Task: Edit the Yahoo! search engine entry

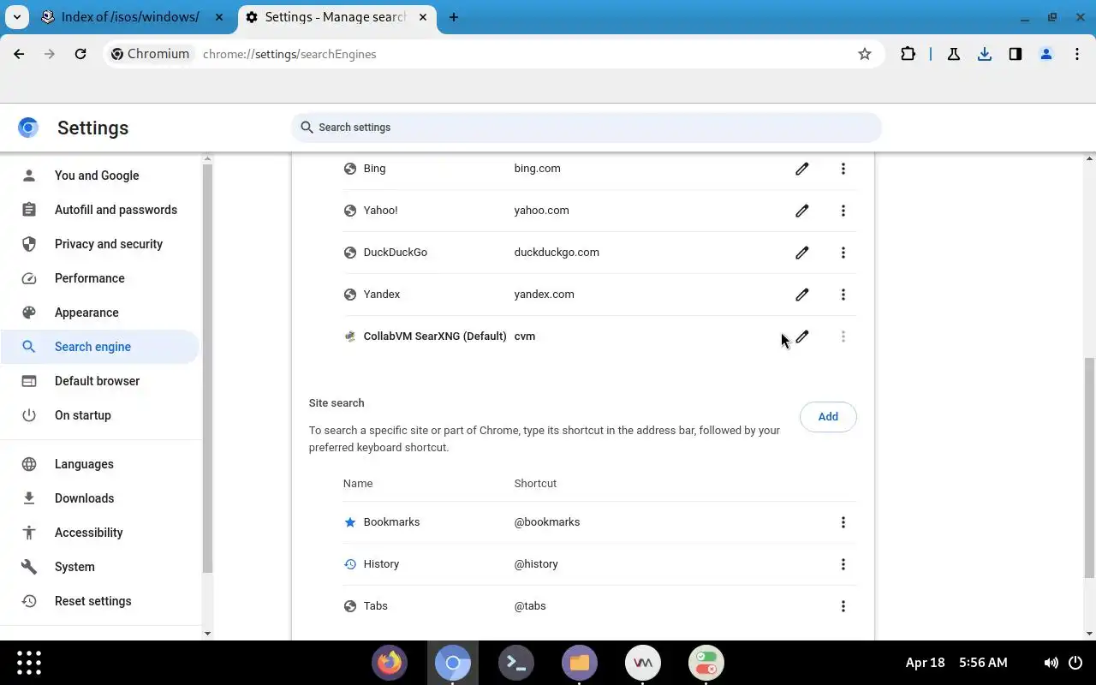Action: [801, 211]
